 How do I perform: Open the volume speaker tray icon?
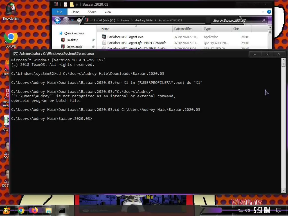247,210
